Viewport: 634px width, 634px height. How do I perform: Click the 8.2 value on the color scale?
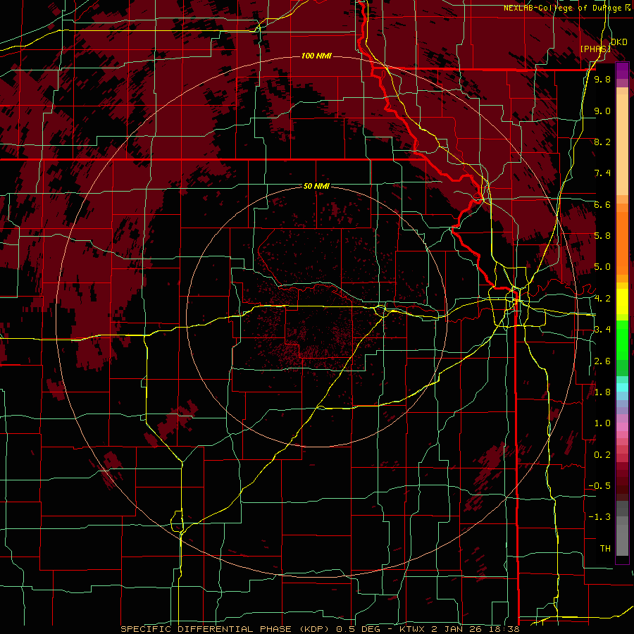[602, 142]
